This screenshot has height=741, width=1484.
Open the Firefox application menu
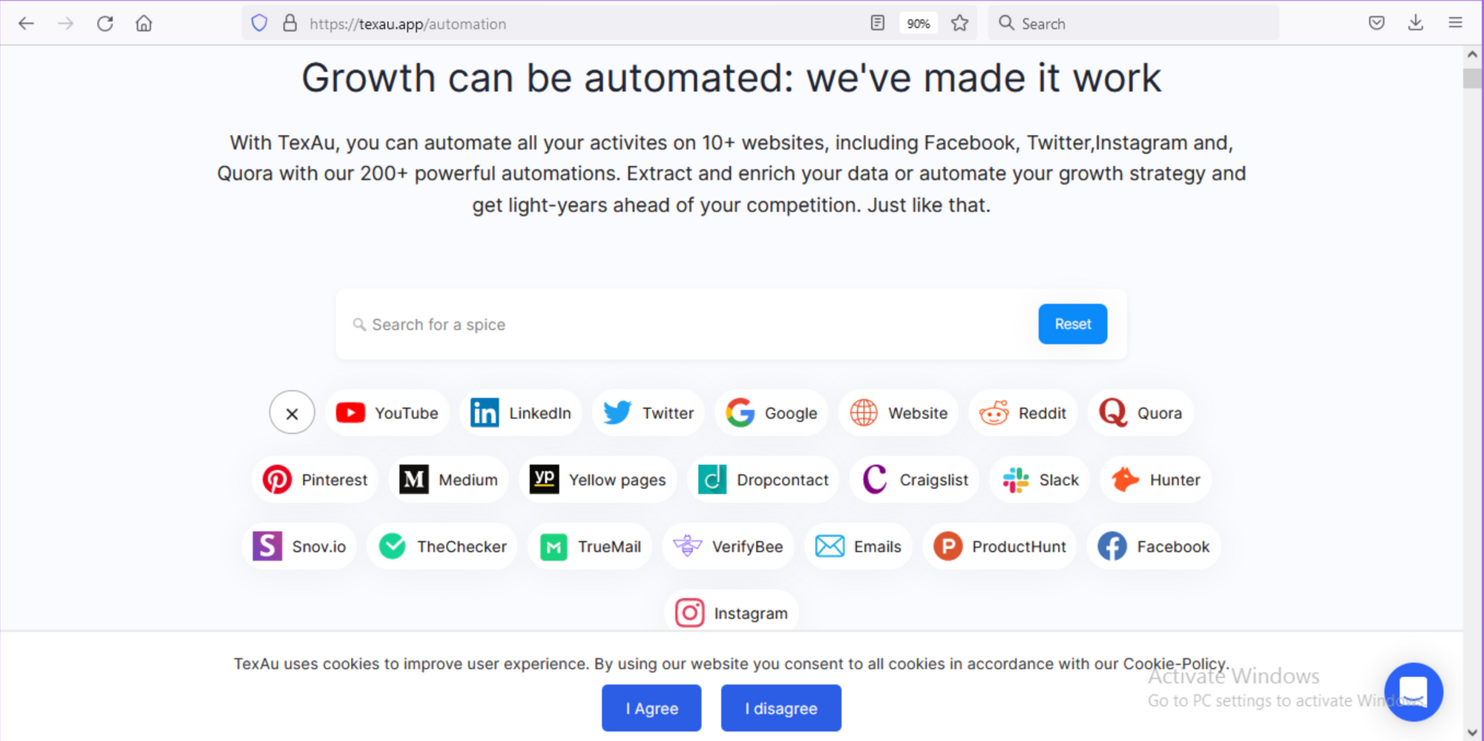coord(1455,24)
